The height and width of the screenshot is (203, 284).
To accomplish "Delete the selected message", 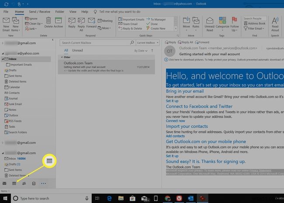I will tap(48, 23).
